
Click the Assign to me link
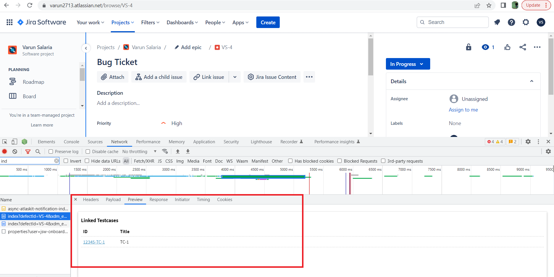click(x=463, y=110)
